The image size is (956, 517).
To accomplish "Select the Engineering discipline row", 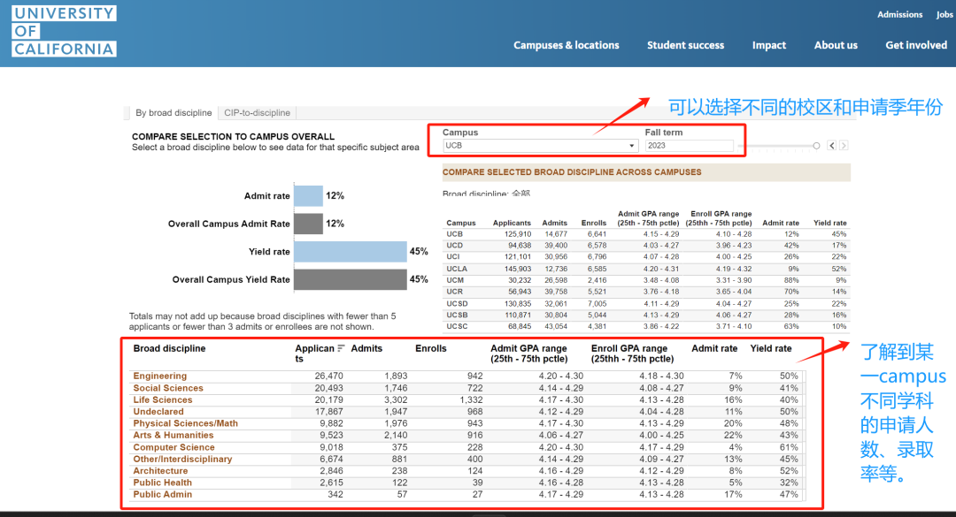I will [160, 376].
